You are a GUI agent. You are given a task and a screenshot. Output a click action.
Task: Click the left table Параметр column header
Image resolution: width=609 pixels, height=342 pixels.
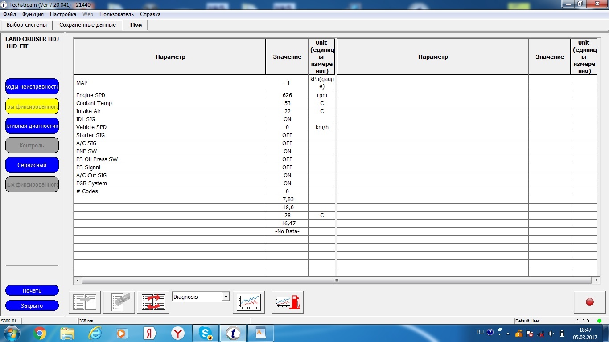click(x=170, y=57)
